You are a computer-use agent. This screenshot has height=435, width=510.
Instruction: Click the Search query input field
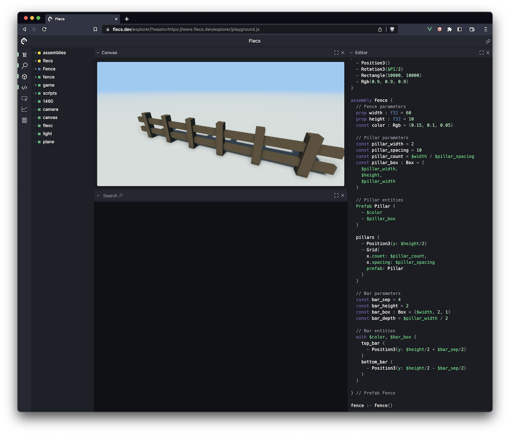tap(212, 196)
